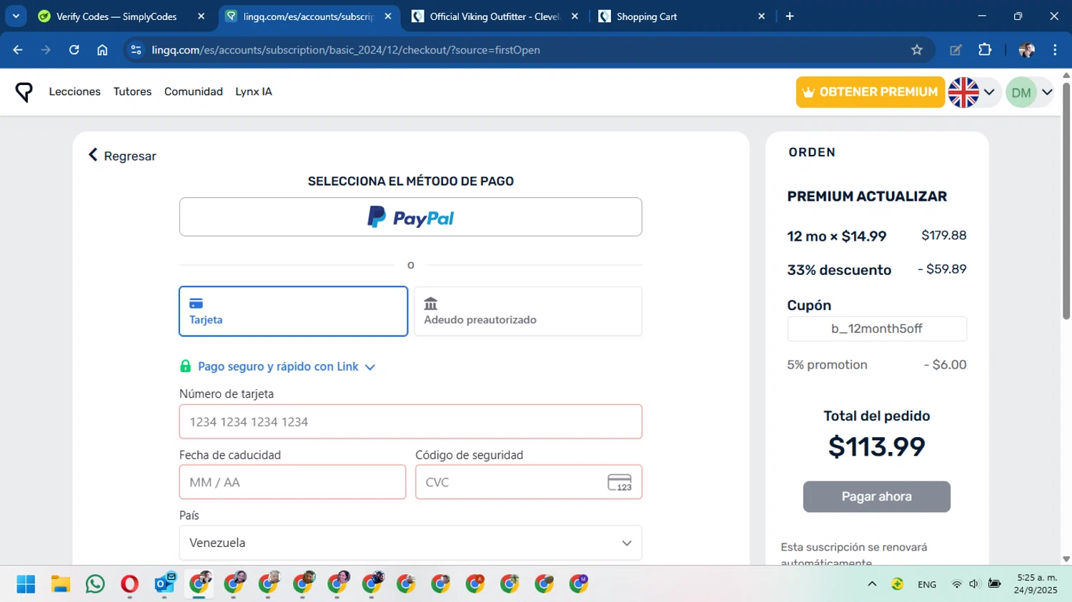
Task: Click the coupon field b_12month5off
Action: click(x=877, y=328)
